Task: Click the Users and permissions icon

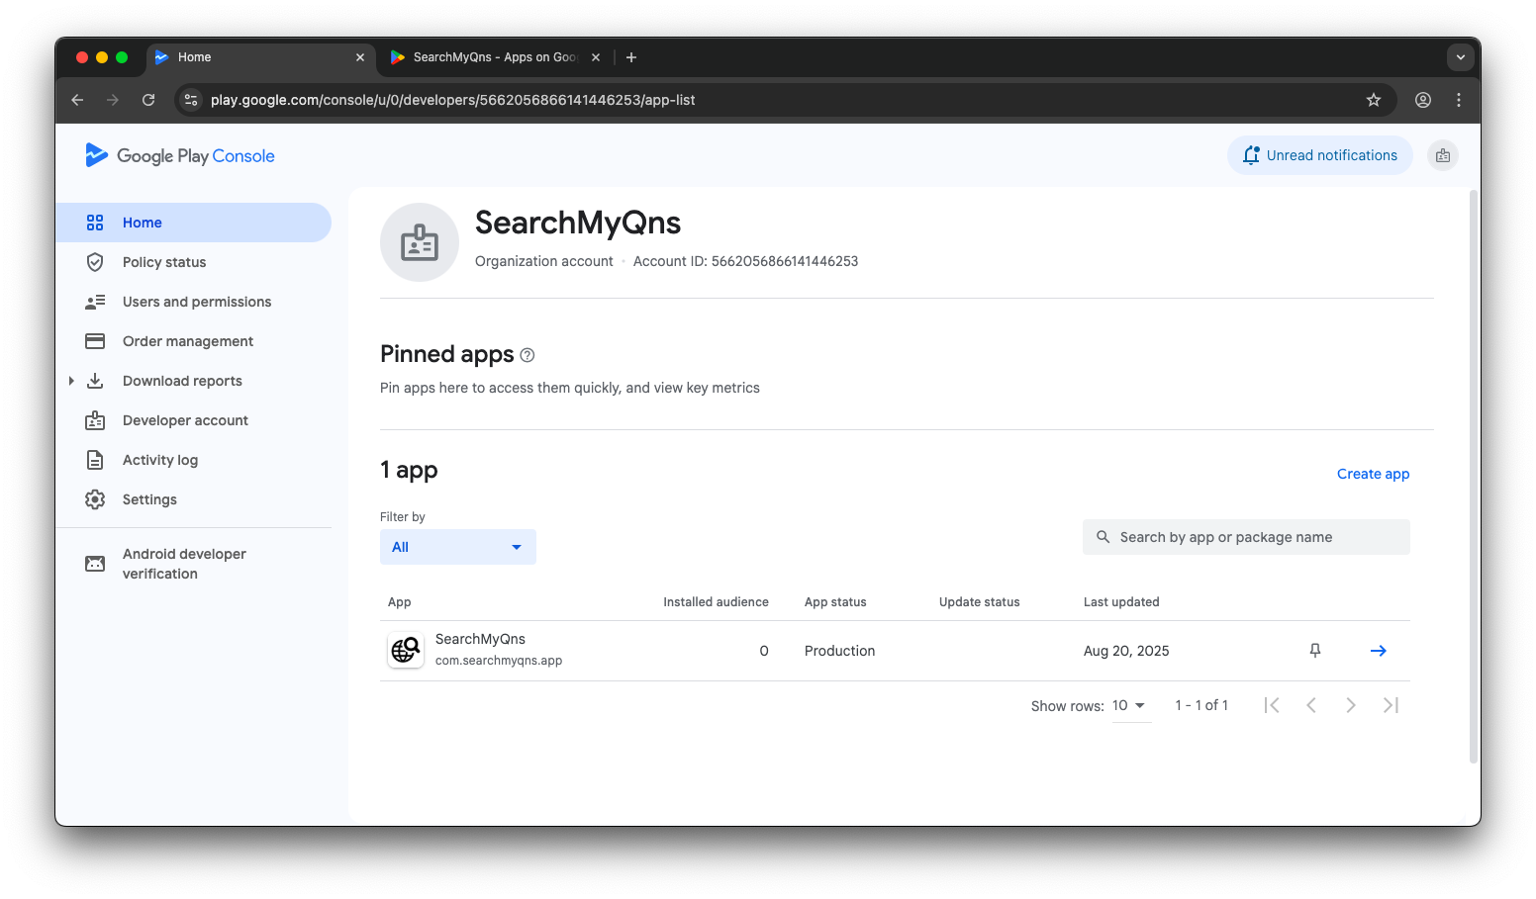Action: (95, 302)
